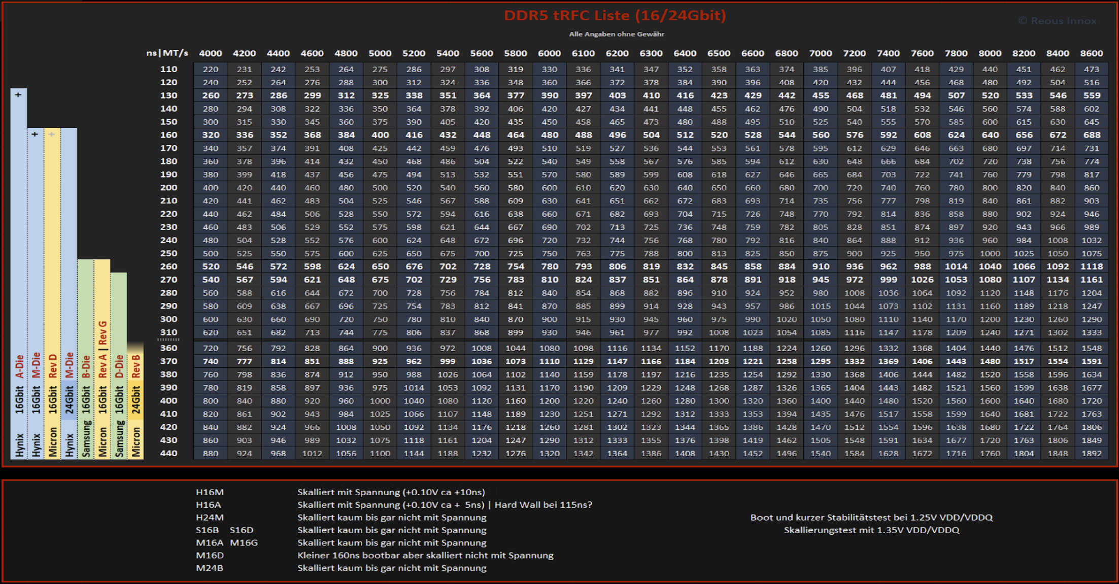
Task: Select the Samsung 16Gbit B-Die green bar
Action: pyautogui.click(x=85, y=355)
